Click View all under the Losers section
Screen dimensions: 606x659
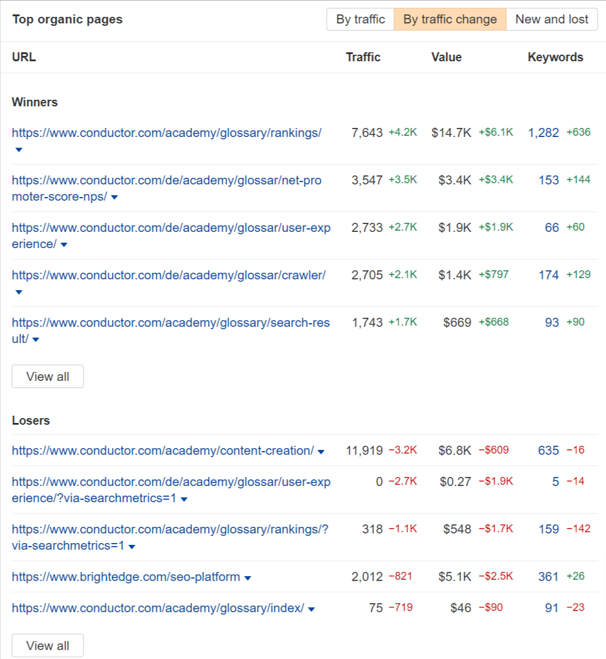click(x=47, y=645)
